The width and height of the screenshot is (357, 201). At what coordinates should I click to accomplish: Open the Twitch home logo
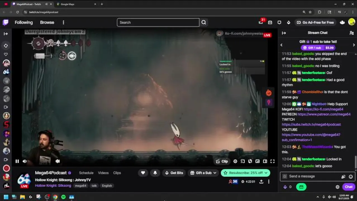(6, 22)
